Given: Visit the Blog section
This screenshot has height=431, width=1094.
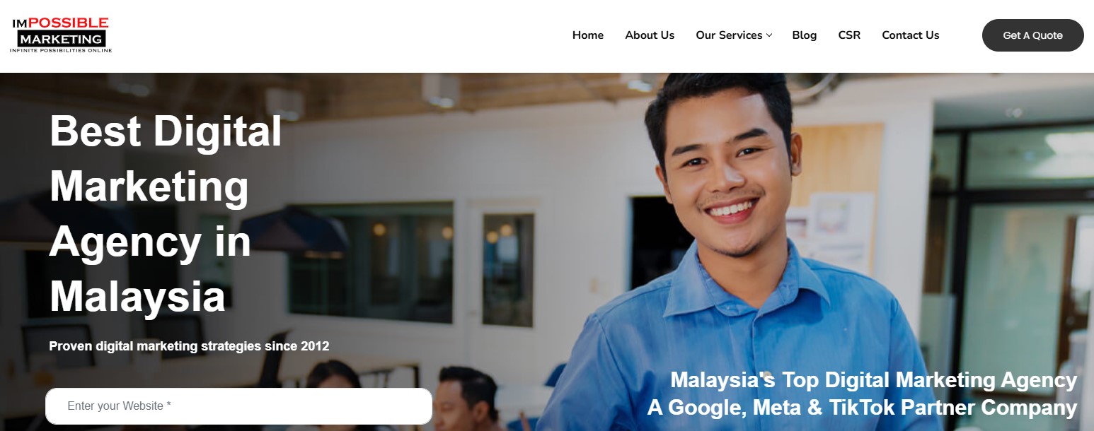Looking at the screenshot, I should 805,35.
